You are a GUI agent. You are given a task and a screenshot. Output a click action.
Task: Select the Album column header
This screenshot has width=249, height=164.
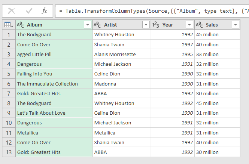coord(54,25)
